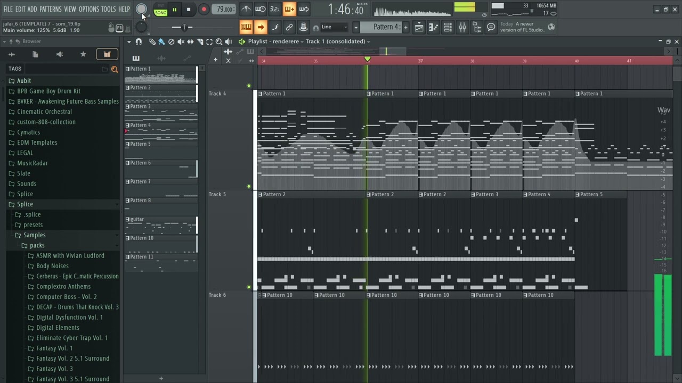Add a new pattern with plus button
Image resolution: width=682 pixels, height=383 pixels.
(x=405, y=27)
